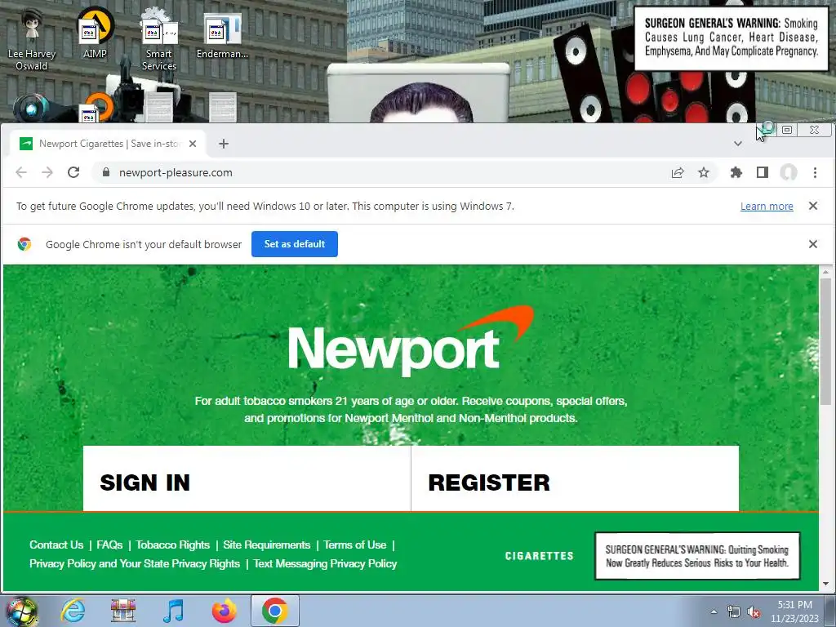Go forward in Chrome
Screen dimensions: 836x627
tap(47, 172)
